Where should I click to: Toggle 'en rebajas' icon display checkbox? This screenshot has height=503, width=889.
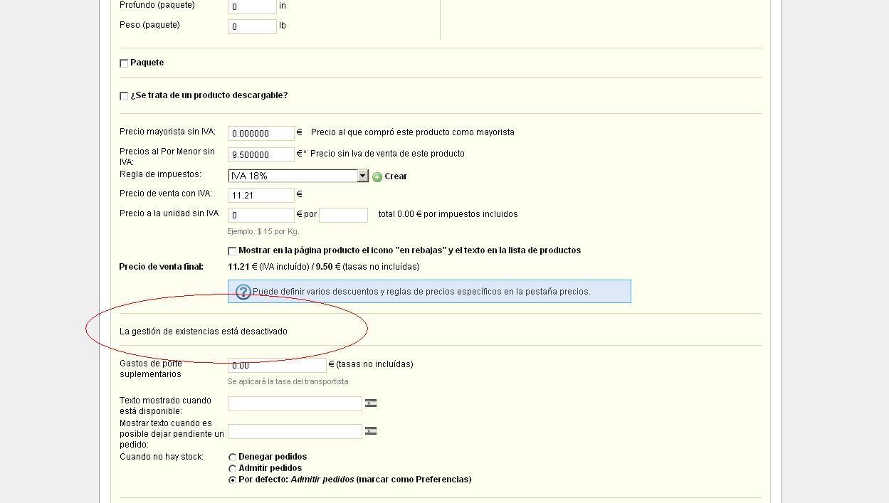tap(232, 251)
